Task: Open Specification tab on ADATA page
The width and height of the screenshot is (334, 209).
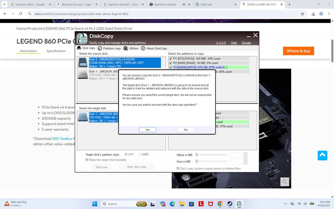Action: 56,51
